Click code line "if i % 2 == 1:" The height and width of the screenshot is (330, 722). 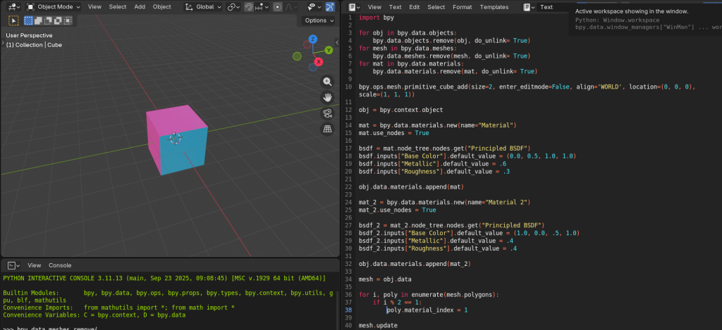point(397,303)
